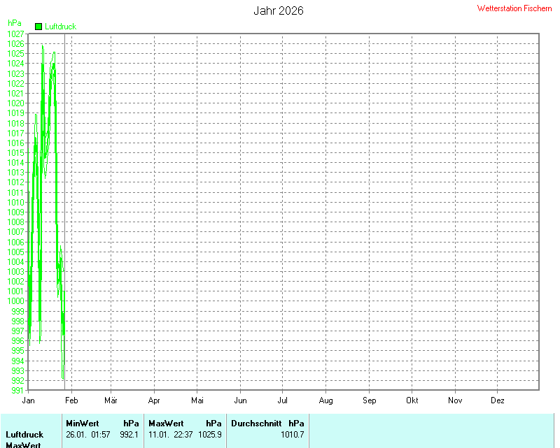This screenshot has height=448, width=560.
Task: Click the Jan month label on the axis
Action: point(29,400)
